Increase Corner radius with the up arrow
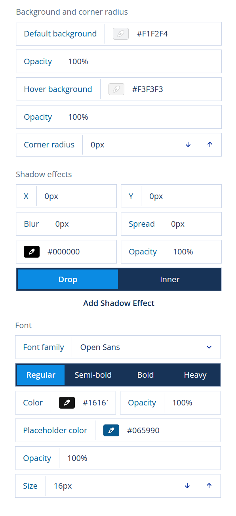Viewport: 236px width, 516px height. click(x=210, y=145)
